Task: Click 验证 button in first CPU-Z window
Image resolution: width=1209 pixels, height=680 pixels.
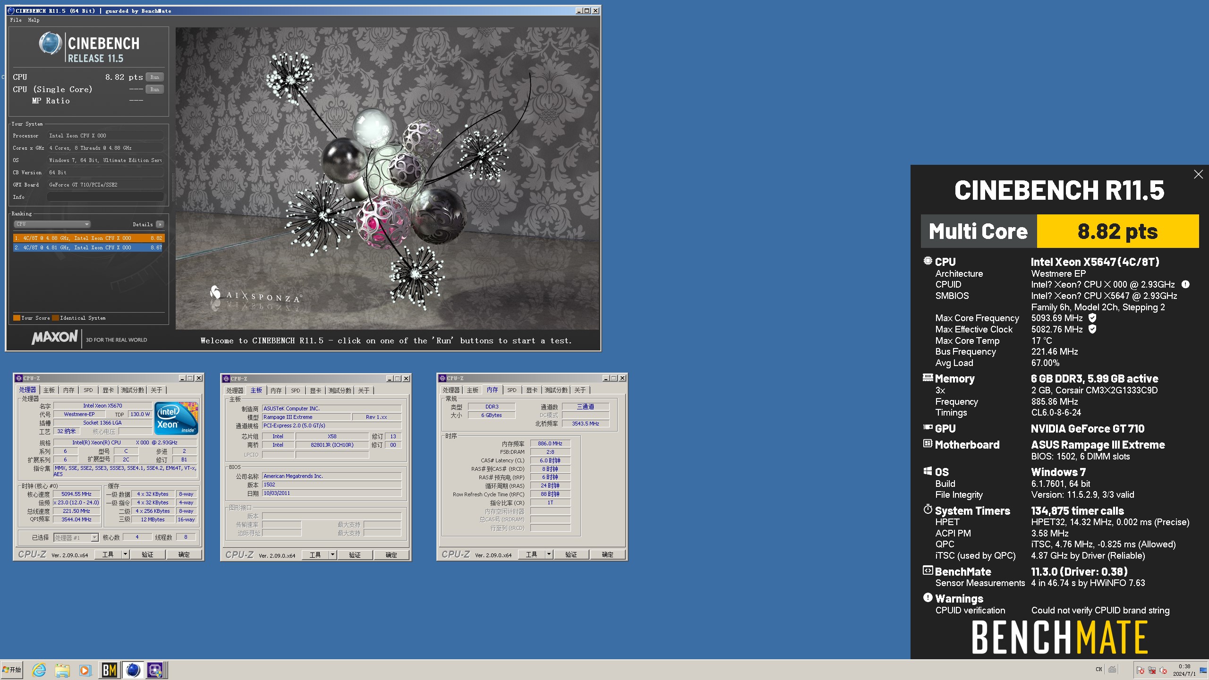Action: (147, 554)
